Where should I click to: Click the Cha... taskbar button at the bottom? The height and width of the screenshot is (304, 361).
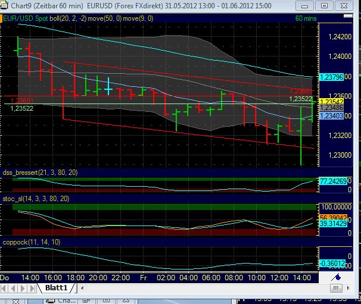click(x=61, y=301)
